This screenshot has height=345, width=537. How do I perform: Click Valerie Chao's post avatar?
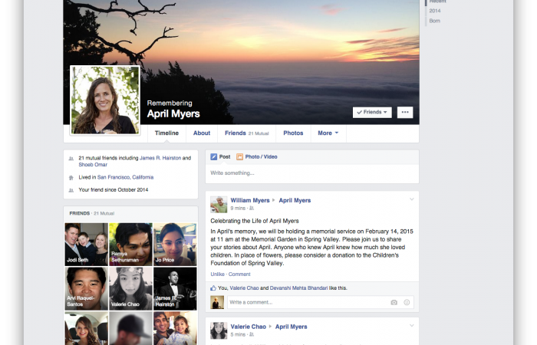tap(219, 330)
